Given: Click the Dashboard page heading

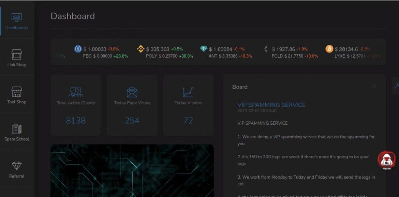Looking at the screenshot, I should (x=73, y=16).
